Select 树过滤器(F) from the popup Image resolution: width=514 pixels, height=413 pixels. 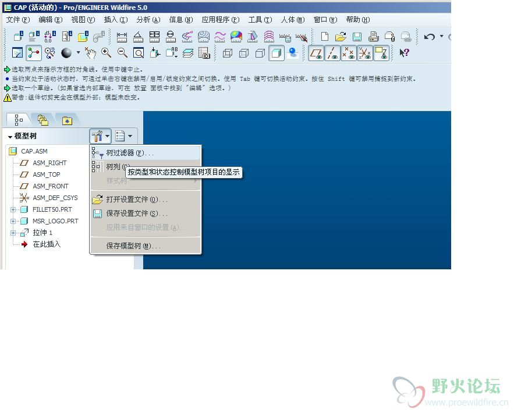145,153
